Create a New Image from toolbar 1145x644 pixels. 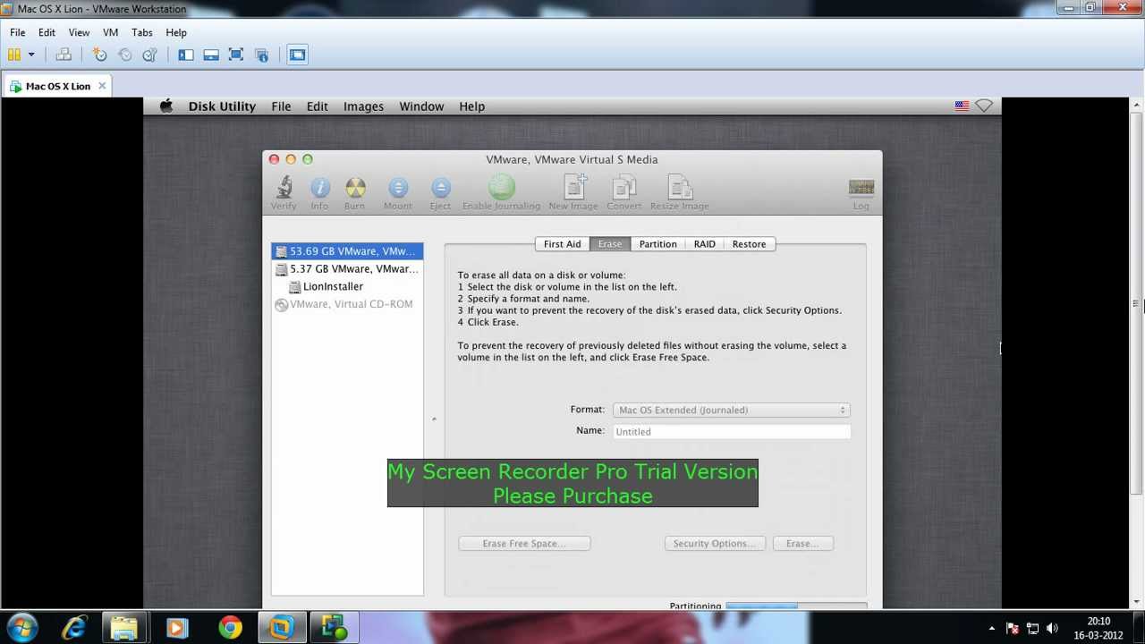pos(573,193)
